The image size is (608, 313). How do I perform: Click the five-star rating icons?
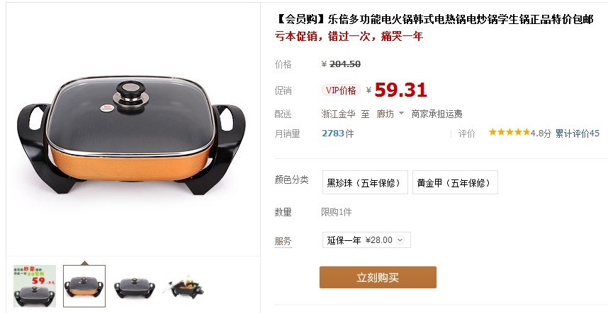[x=509, y=133]
